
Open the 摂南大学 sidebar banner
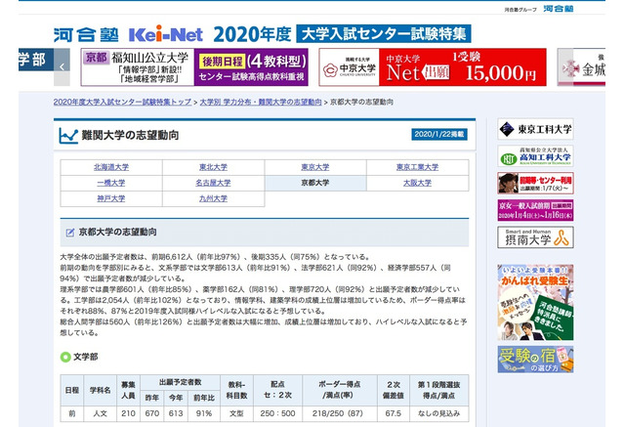pos(535,238)
